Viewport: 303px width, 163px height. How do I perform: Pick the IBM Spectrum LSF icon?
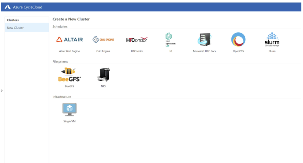tap(170, 40)
